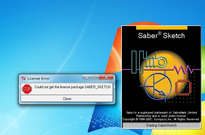Click the orange progress bar atop splash
Viewport: 205px width, 135px height.
162,28
